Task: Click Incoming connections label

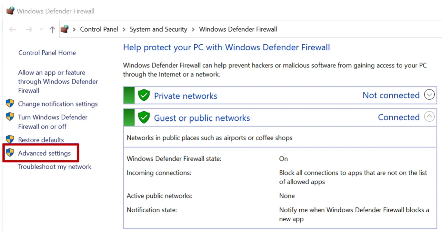Action: pyautogui.click(x=159, y=173)
